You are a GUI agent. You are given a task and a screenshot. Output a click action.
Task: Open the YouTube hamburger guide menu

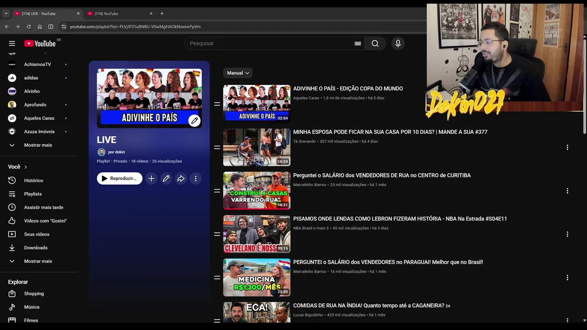click(x=12, y=44)
